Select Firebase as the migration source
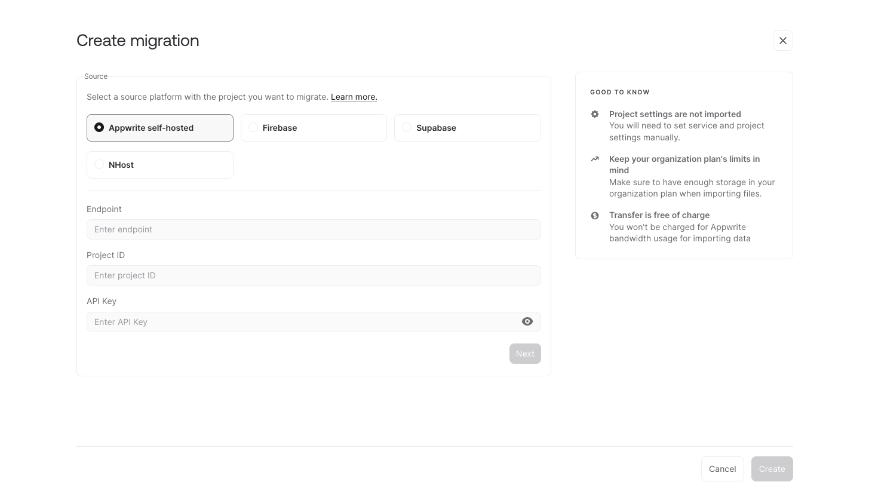 [x=314, y=127]
